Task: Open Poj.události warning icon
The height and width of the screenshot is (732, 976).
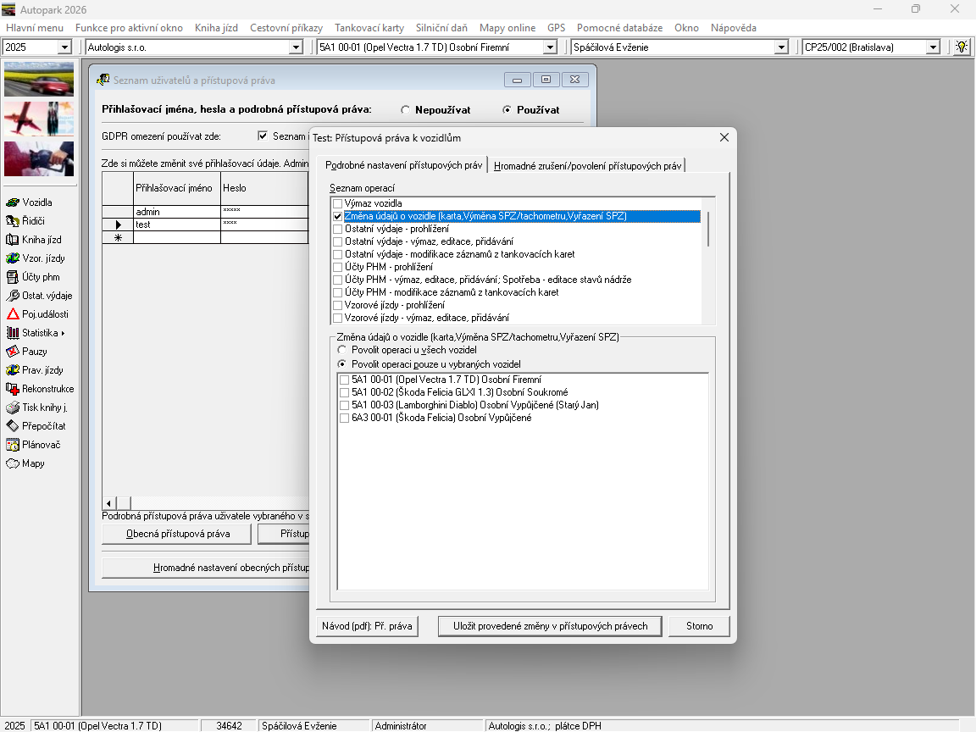Action: pos(14,314)
